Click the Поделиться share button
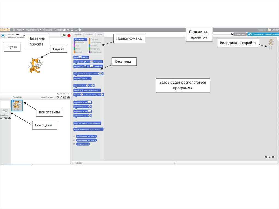The width and height of the screenshot is (279, 209). 240,34
